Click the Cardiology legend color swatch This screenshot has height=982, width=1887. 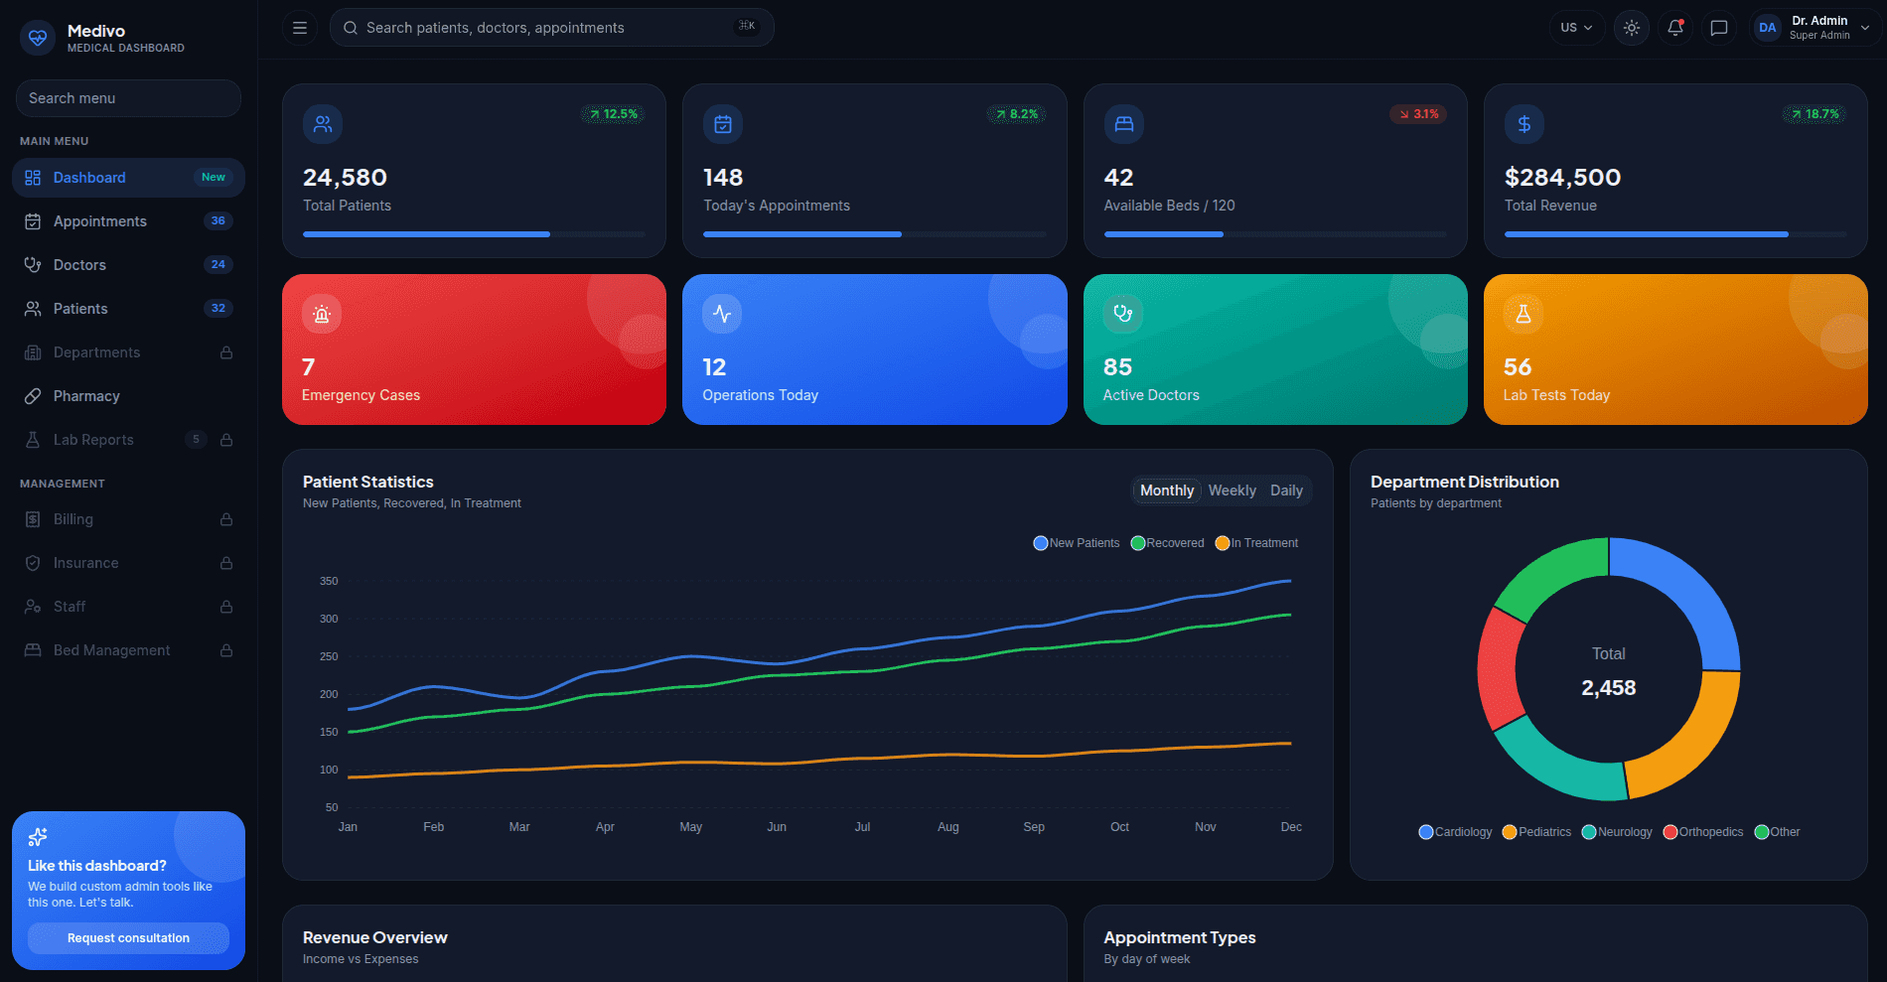tap(1426, 832)
